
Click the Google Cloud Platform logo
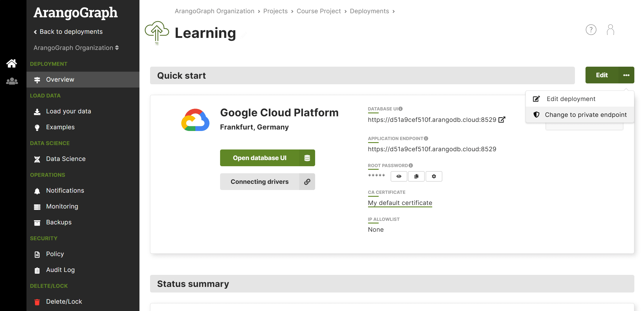pos(195,120)
